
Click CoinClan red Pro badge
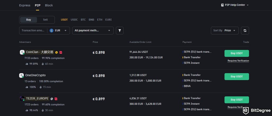click(61, 52)
